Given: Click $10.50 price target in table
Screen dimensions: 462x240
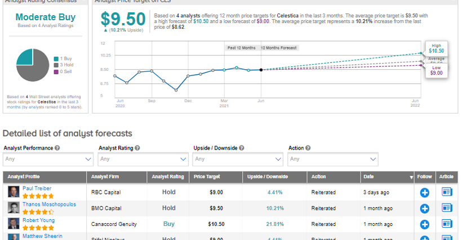Looking at the screenshot, I should coord(216,224).
